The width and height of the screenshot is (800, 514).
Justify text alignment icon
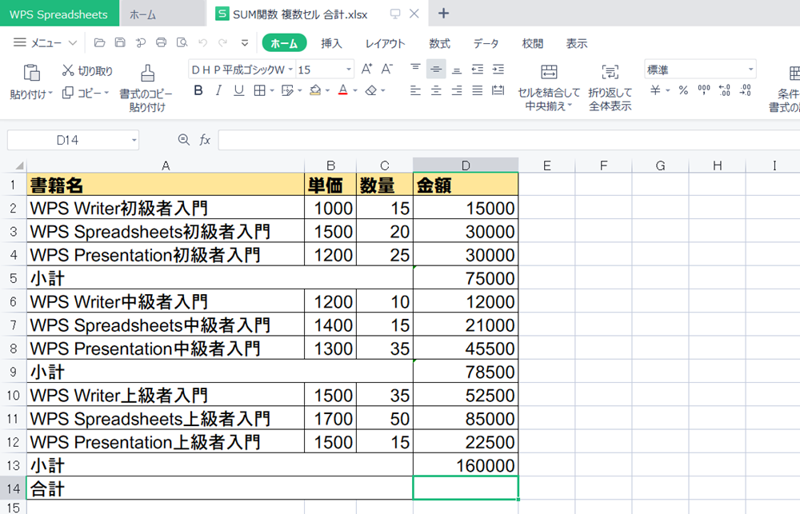478,91
